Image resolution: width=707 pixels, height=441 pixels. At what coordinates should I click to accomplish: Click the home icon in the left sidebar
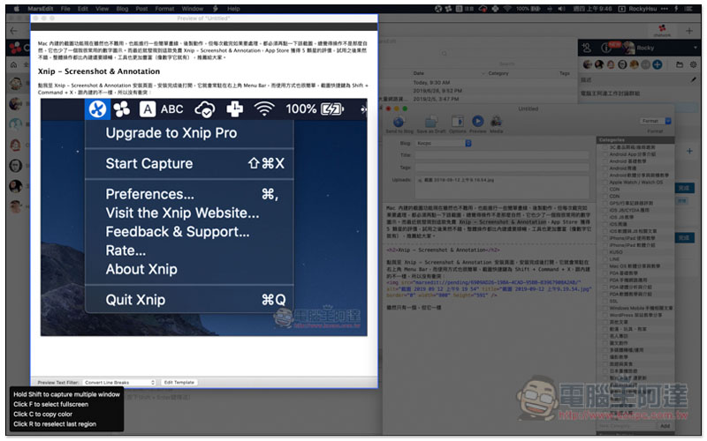tap(14, 64)
